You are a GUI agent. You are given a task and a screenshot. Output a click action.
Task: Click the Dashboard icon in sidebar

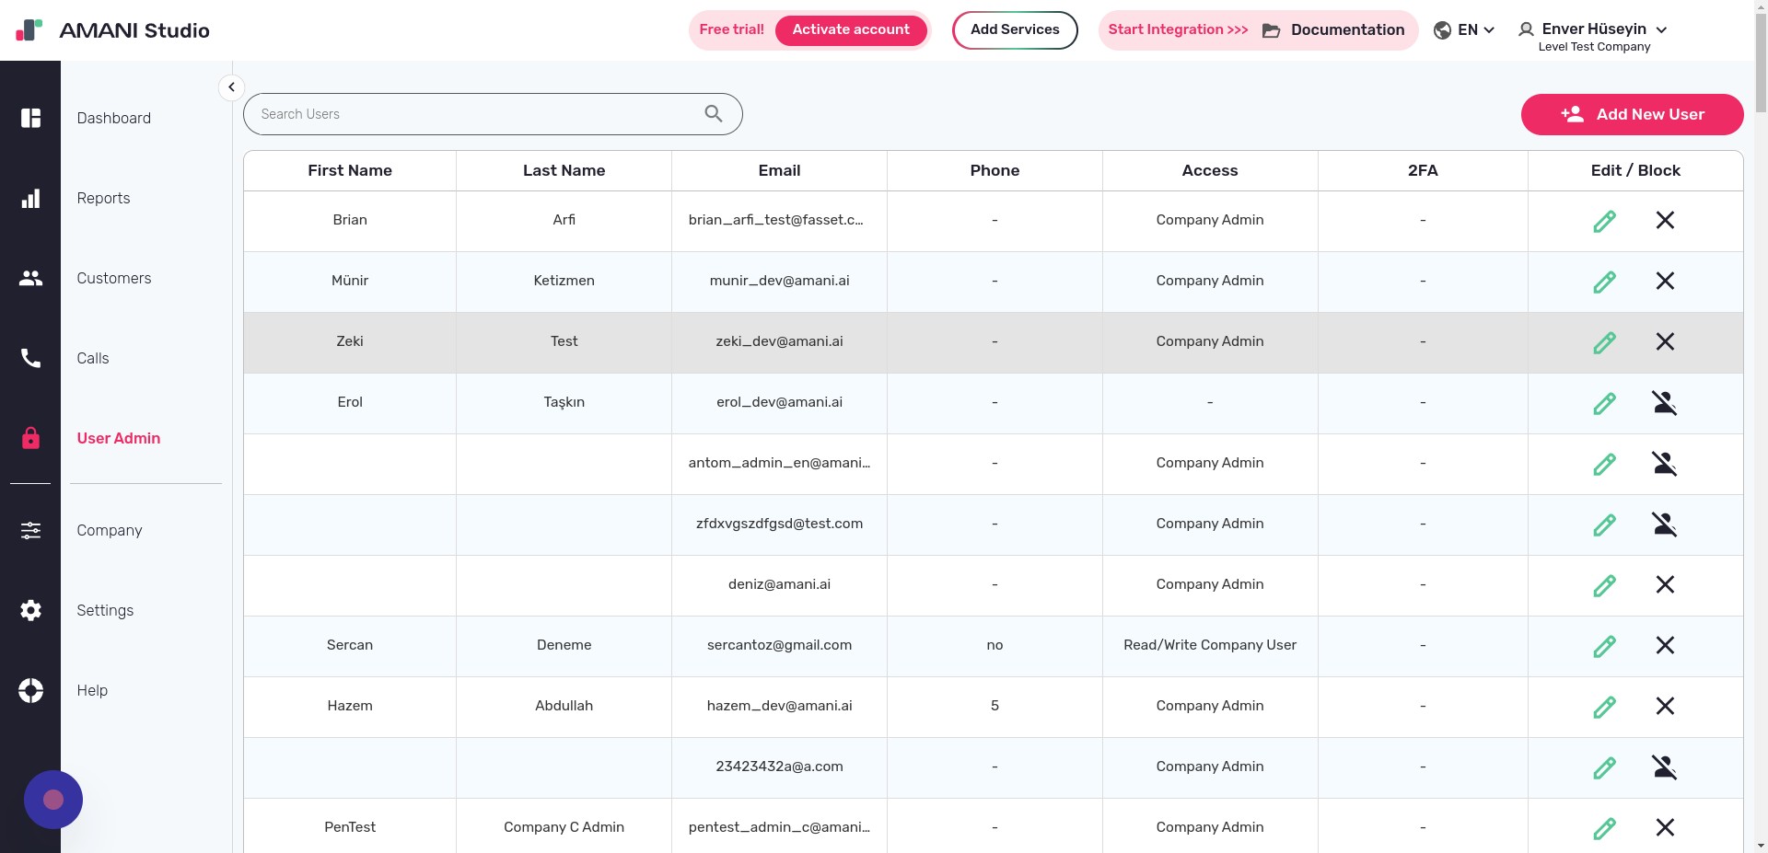30,118
